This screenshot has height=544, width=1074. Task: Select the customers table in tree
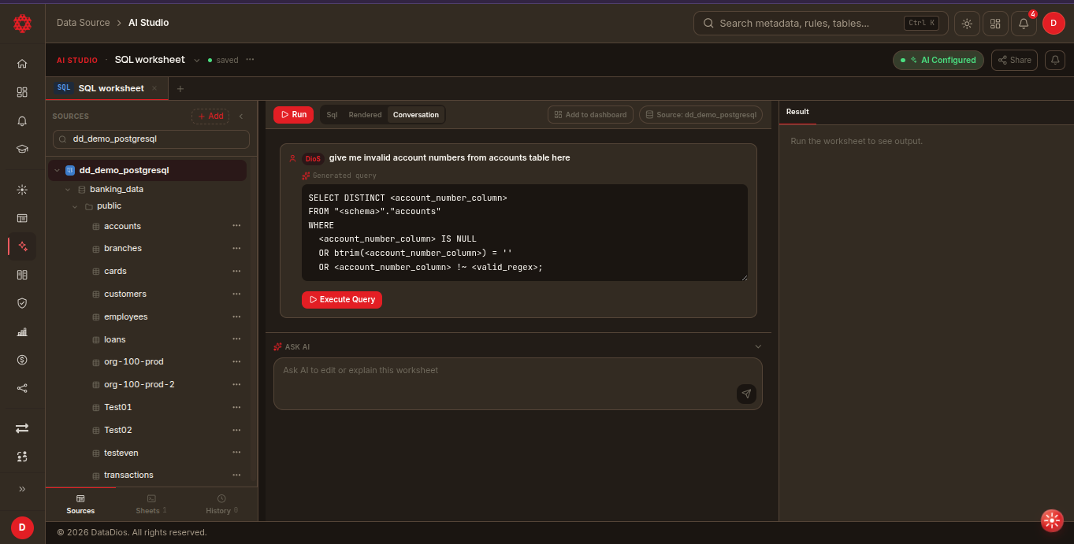tap(125, 294)
